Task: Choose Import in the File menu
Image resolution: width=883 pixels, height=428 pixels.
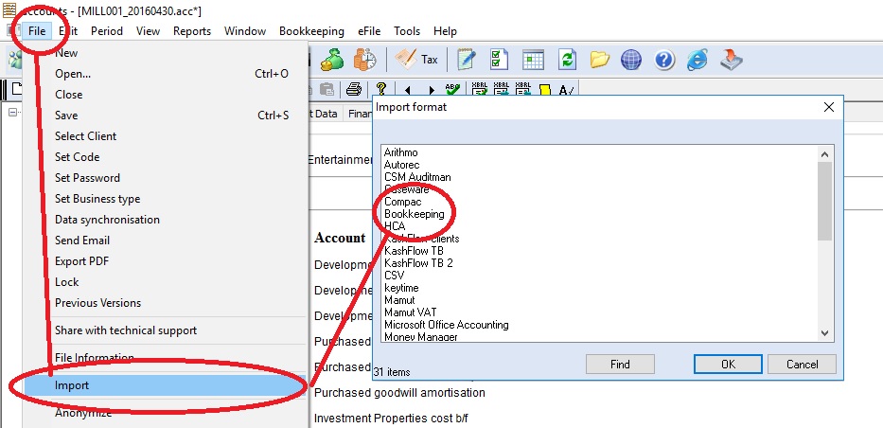Action: pyautogui.click(x=165, y=385)
